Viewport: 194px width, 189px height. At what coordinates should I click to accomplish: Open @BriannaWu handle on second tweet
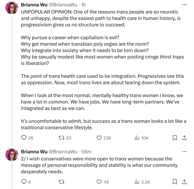coord(63,152)
